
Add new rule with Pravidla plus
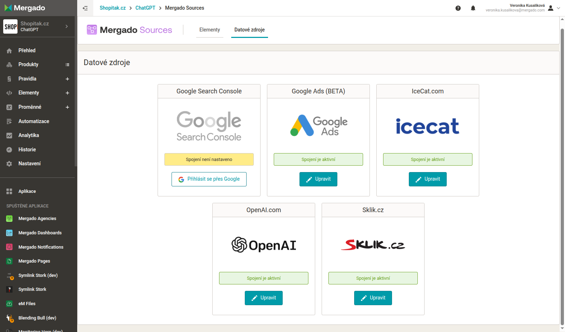pos(67,79)
